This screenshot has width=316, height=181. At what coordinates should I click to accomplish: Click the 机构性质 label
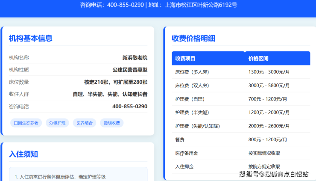[19, 70]
